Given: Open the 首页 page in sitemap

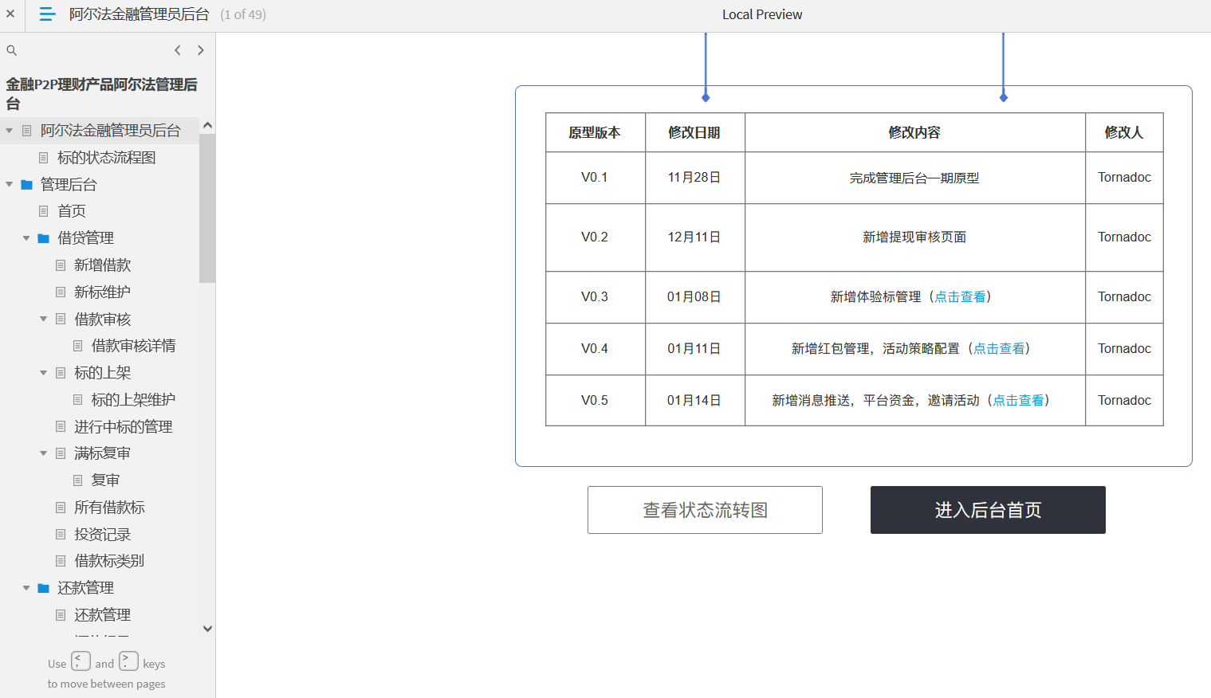Looking at the screenshot, I should coord(72,211).
